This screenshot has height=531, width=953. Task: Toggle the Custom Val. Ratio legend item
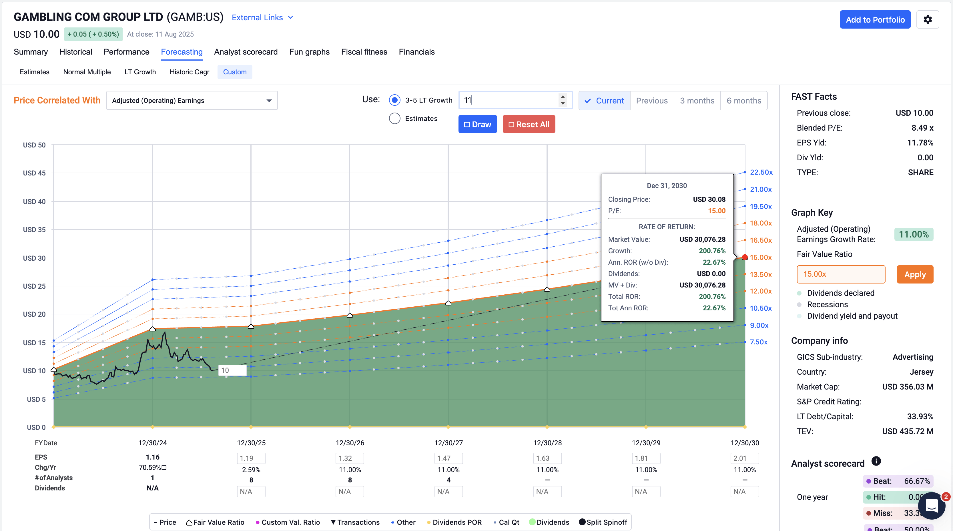pos(288,522)
